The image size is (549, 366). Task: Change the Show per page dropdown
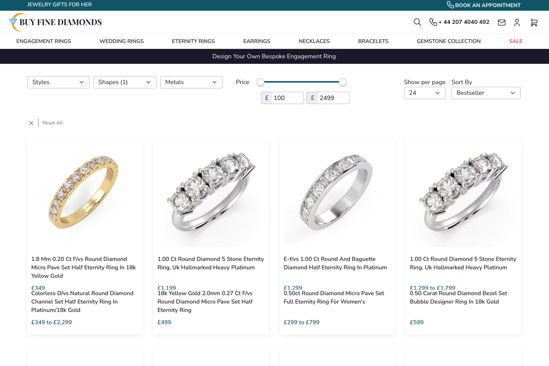(424, 93)
